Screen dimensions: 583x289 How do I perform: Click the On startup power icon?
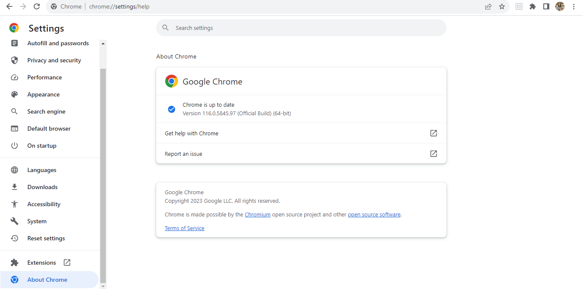[15, 145]
